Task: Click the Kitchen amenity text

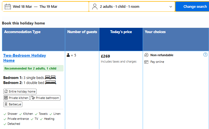Action: tap(28, 114)
